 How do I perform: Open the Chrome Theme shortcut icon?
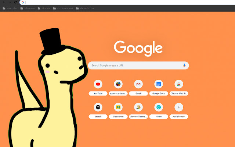click(138, 107)
